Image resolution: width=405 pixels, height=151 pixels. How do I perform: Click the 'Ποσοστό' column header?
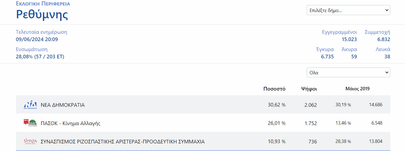(274, 89)
